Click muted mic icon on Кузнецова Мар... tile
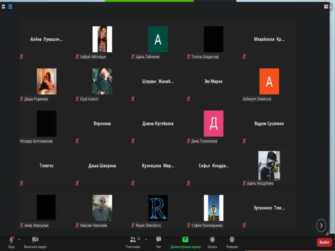Viewport: 335px width, 251px height. point(133,183)
